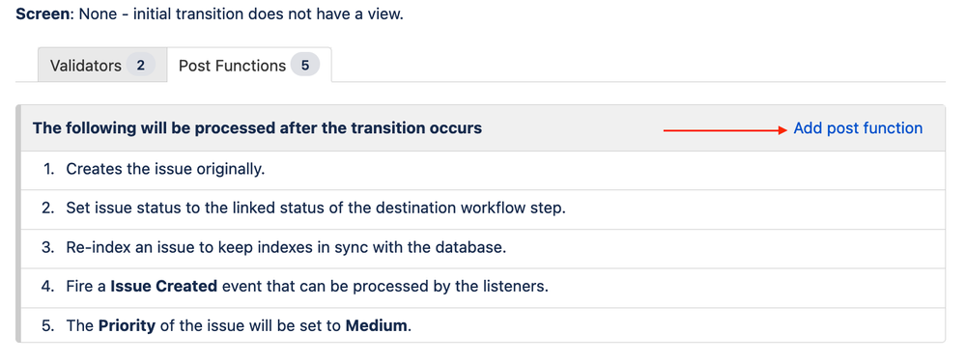Click the Post Functions count badge showing 5

[x=305, y=65]
